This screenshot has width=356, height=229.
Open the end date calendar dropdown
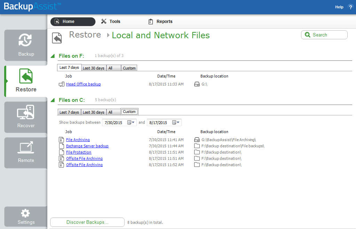(176, 122)
